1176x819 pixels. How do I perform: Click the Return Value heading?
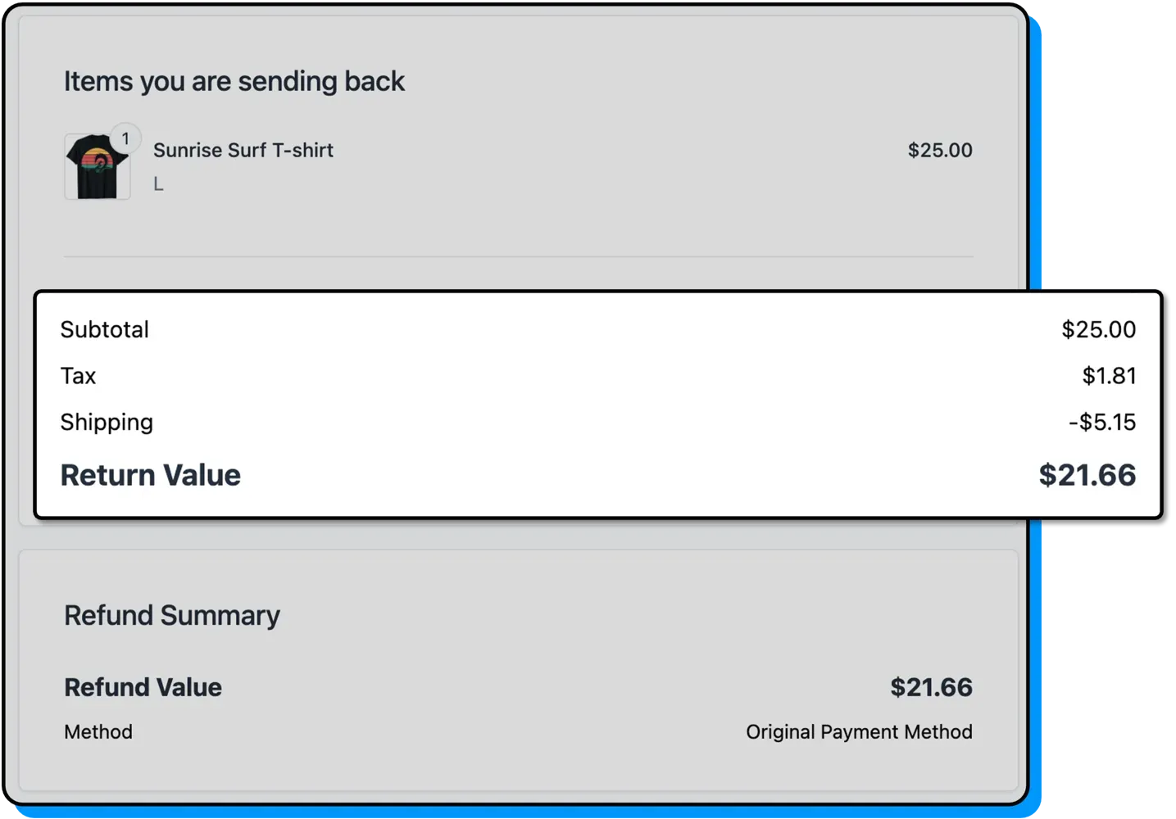150,475
